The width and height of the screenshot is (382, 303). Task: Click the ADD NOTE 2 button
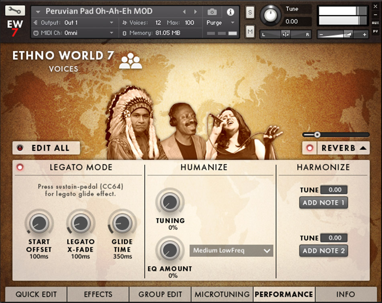323,251
